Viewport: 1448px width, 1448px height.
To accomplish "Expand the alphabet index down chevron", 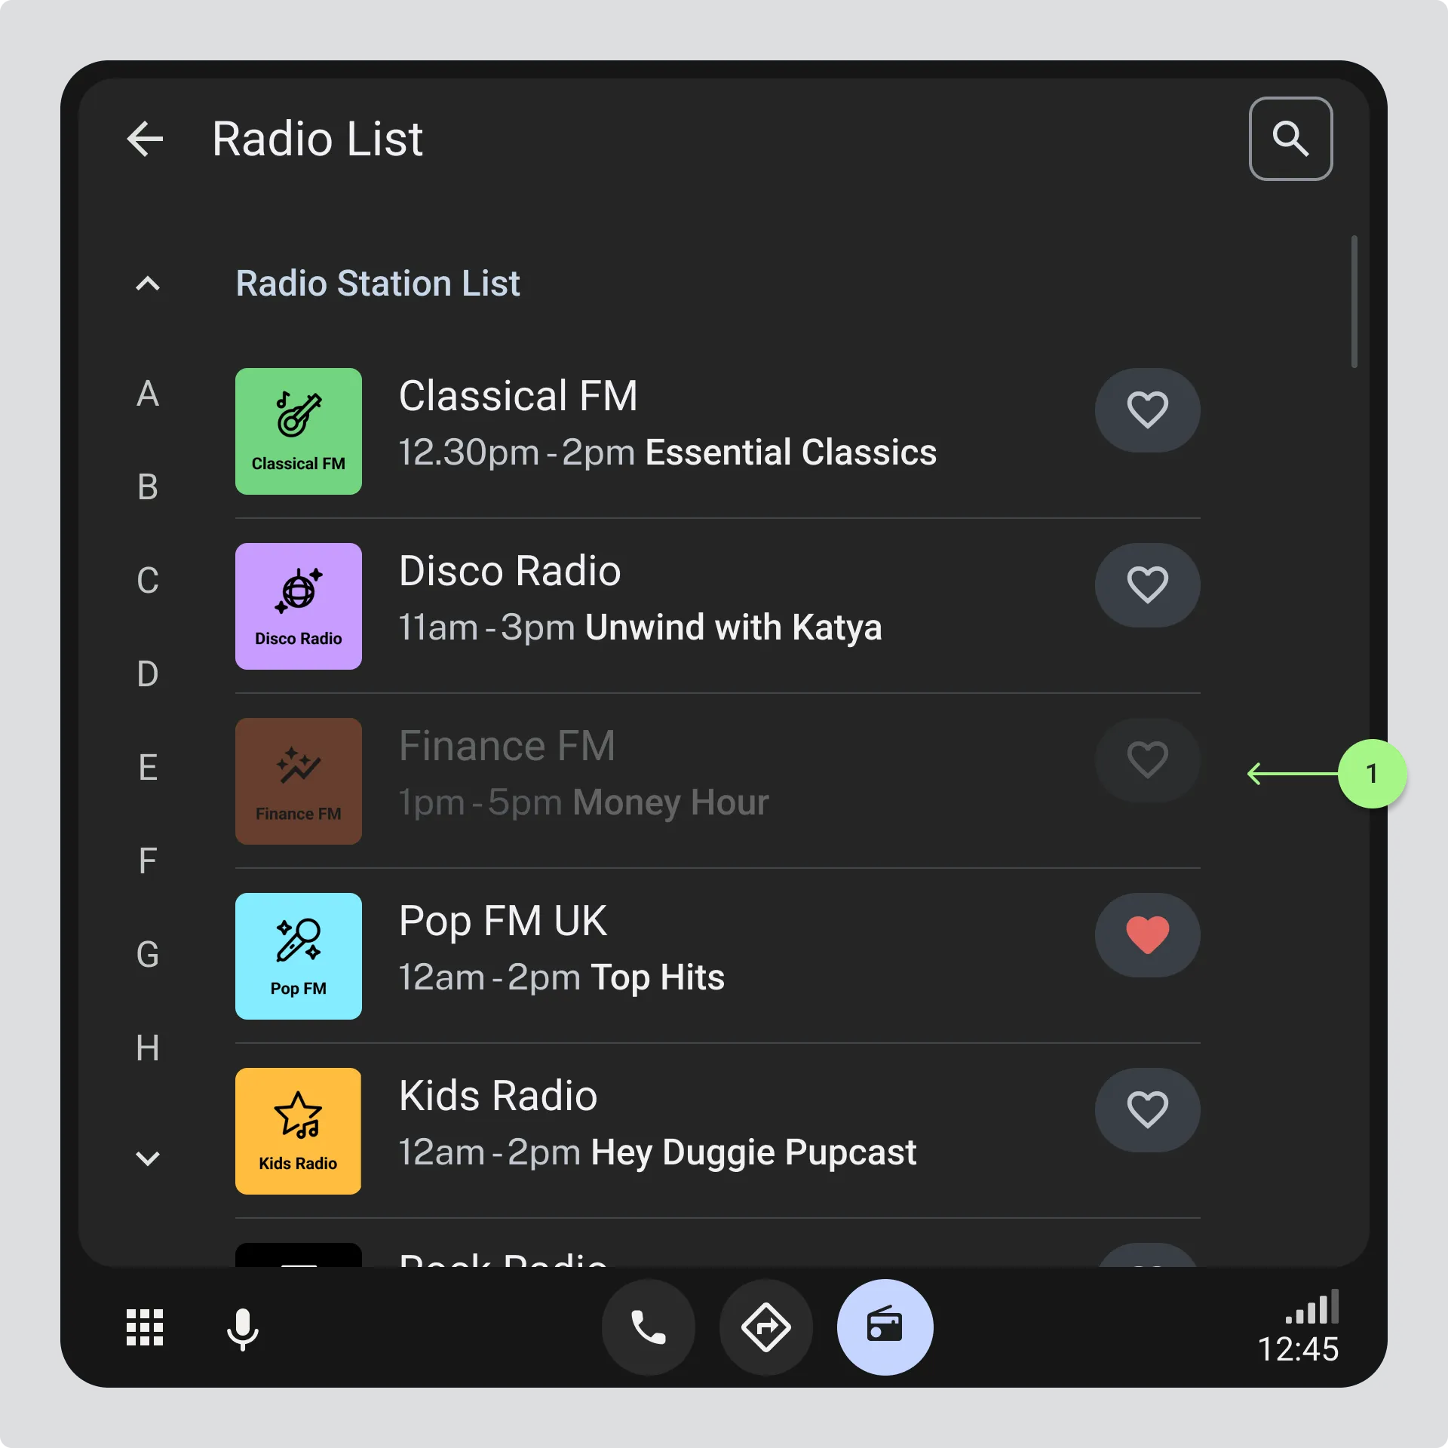I will pyautogui.click(x=148, y=1158).
